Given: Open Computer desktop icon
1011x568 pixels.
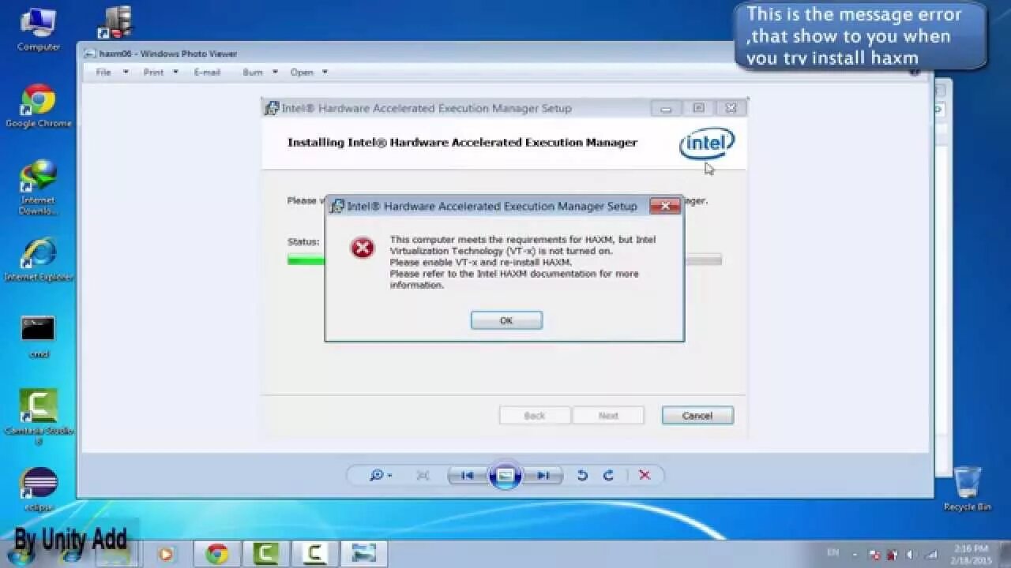Looking at the screenshot, I should 39,28.
